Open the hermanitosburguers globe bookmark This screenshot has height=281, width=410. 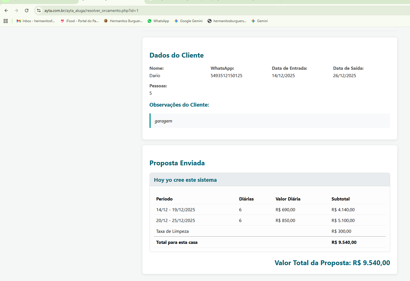pos(227,21)
